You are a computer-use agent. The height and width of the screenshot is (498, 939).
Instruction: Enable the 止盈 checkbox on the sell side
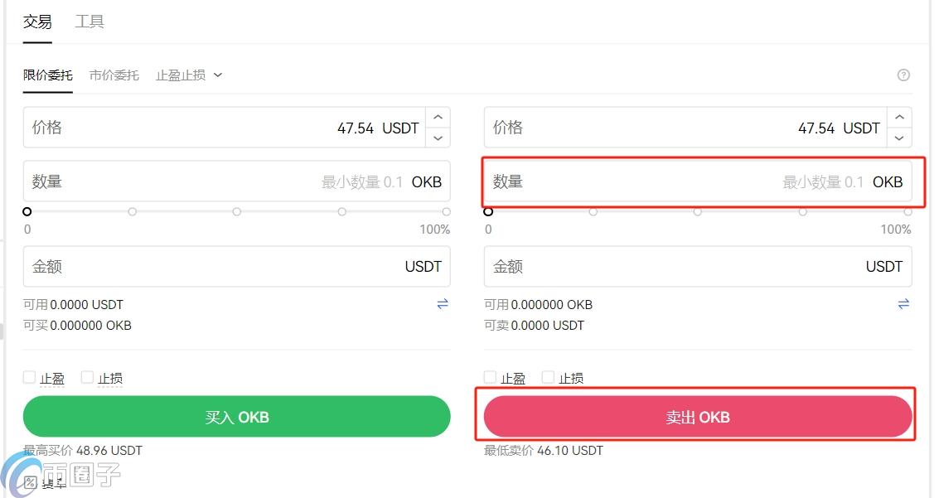coord(490,377)
